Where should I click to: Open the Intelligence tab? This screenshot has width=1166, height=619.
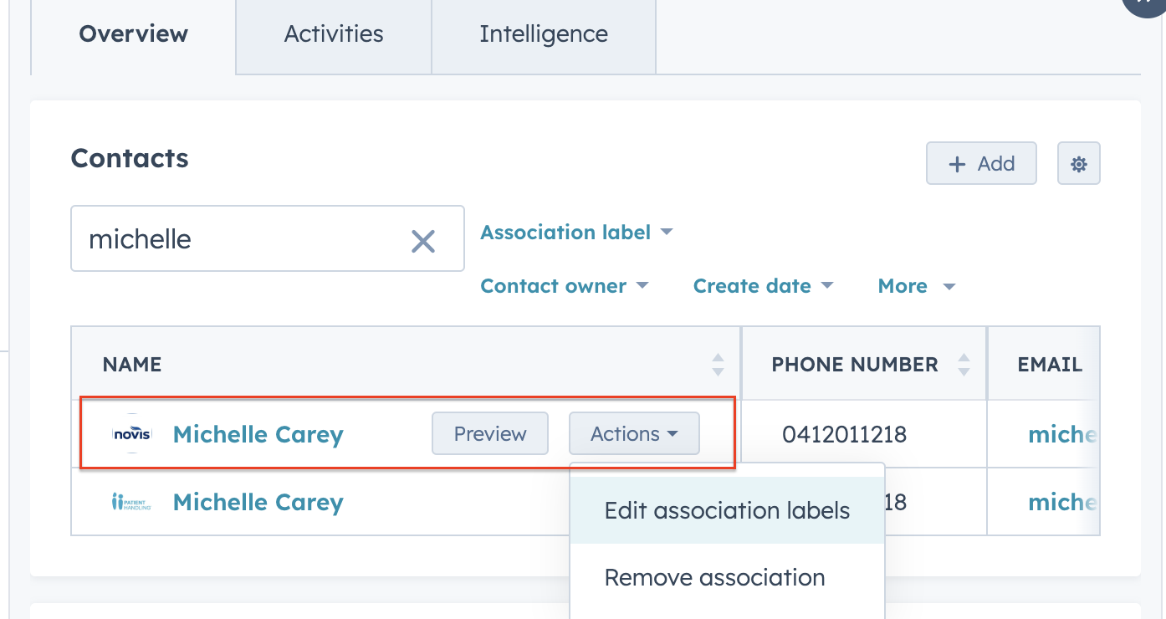544,35
